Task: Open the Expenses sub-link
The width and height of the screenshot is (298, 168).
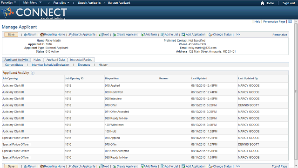Action: click(84, 65)
